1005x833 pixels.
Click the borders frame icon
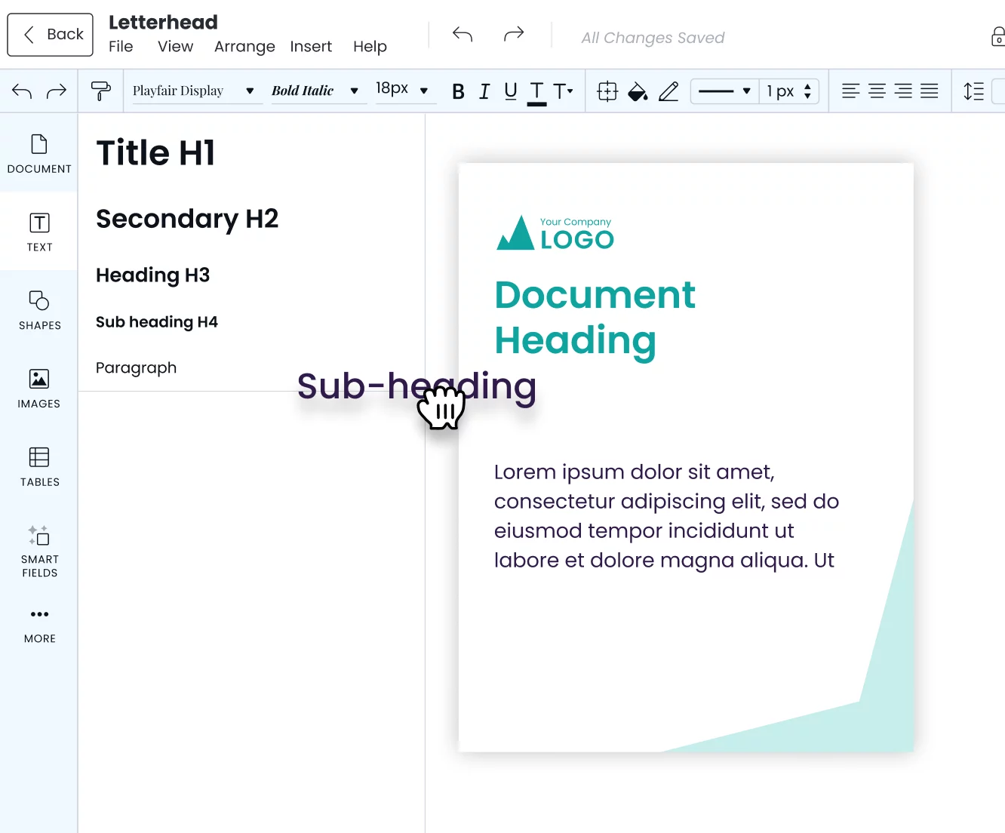607,91
